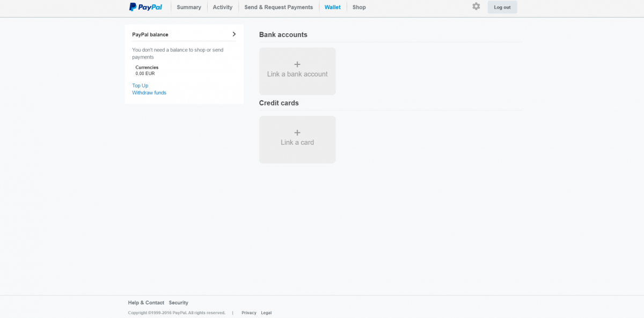The width and height of the screenshot is (644, 318).
Task: Open the Privacy footer link
Action: [x=249, y=313]
